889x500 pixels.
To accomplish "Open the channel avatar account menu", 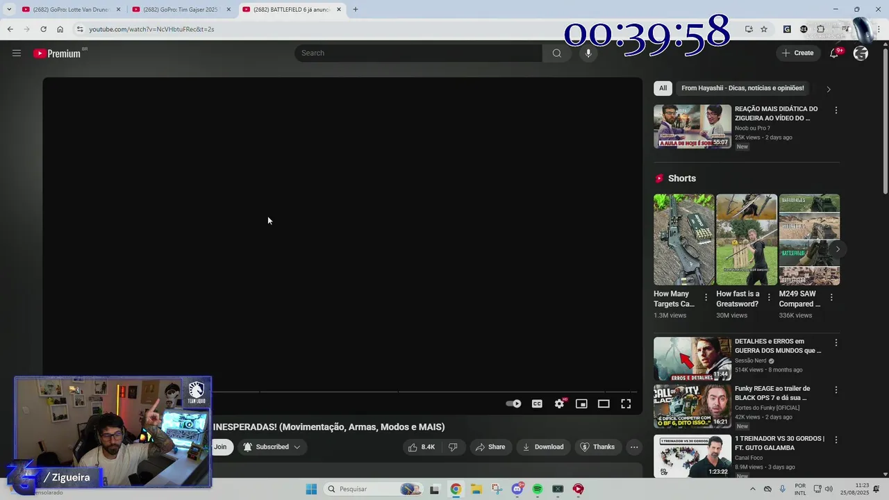I will (x=861, y=53).
